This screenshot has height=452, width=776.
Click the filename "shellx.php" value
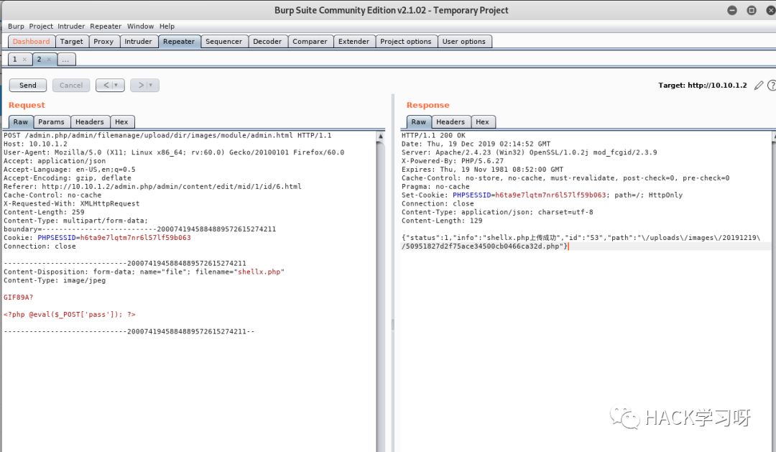point(261,272)
